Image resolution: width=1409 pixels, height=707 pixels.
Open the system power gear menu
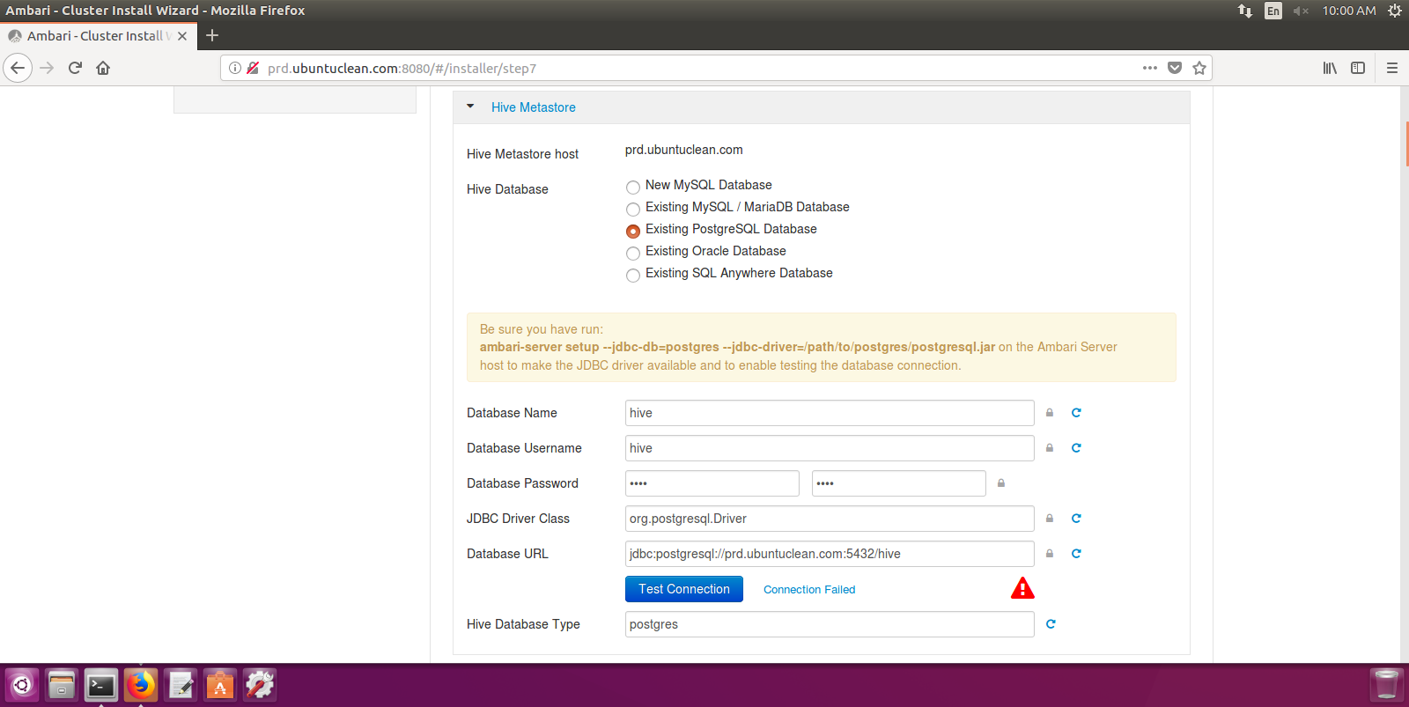1395,11
